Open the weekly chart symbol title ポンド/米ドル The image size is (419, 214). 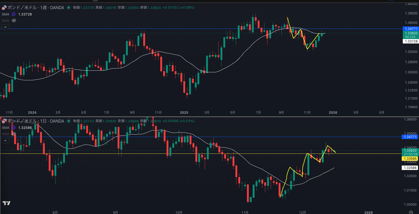[22, 8]
